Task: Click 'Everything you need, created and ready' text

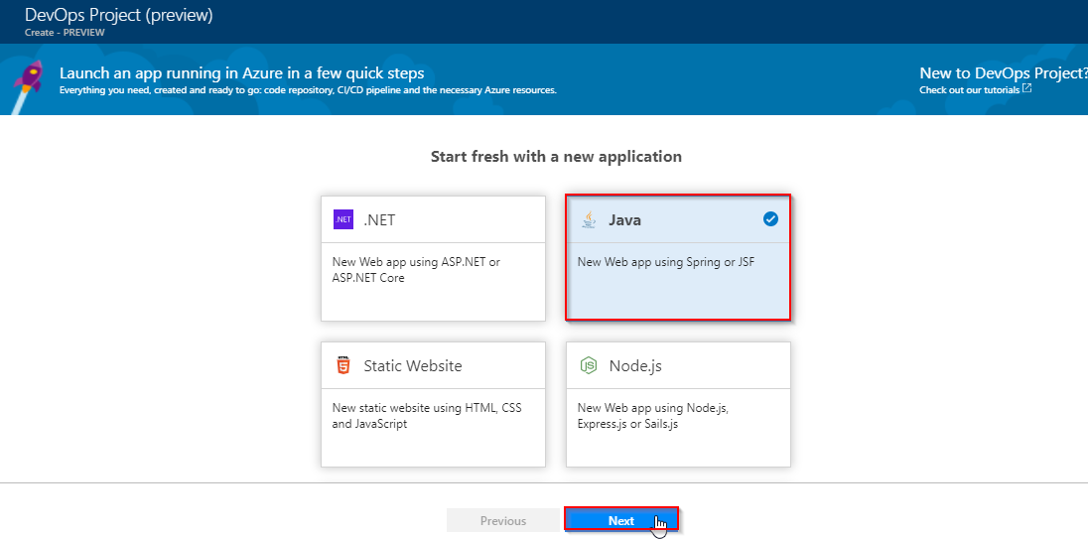Action: (308, 90)
